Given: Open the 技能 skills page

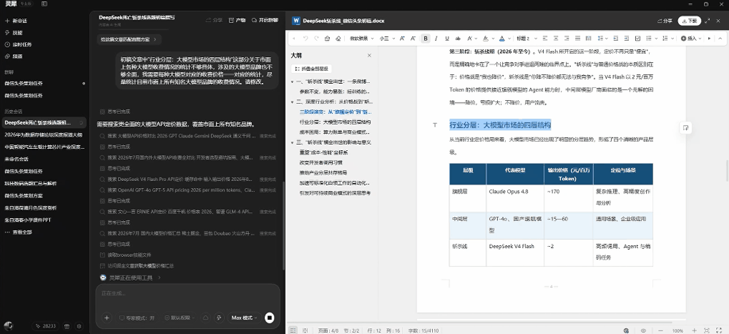Looking at the screenshot, I should 14,33.
